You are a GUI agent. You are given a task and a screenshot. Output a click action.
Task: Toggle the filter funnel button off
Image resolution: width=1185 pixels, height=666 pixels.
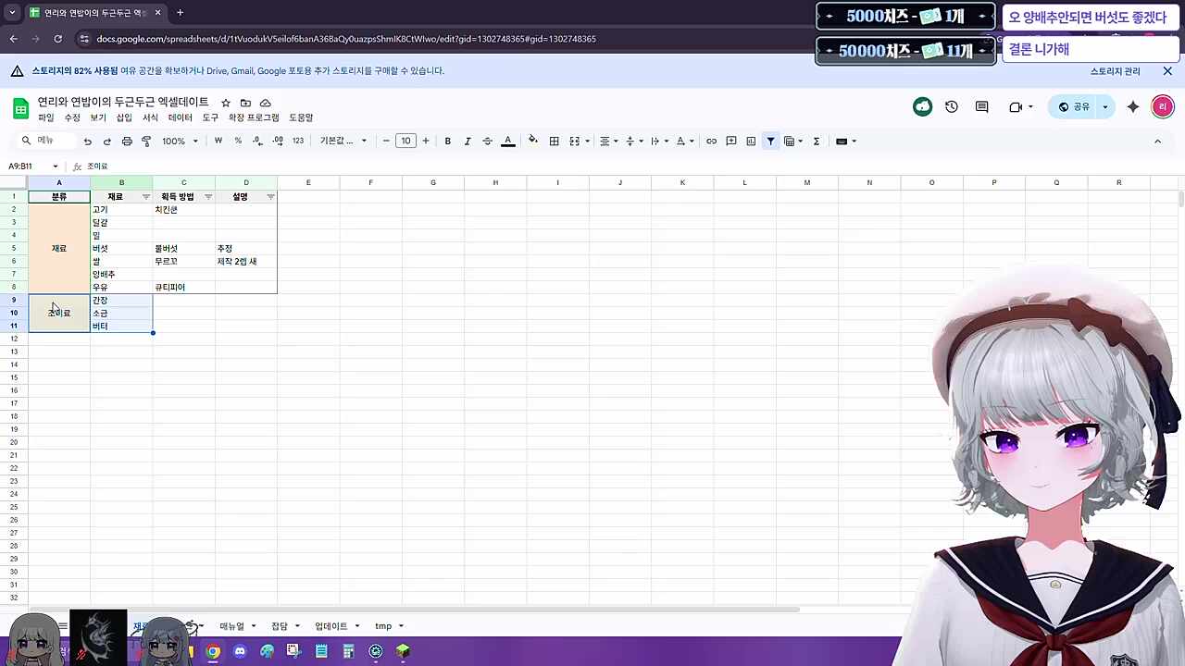point(770,142)
